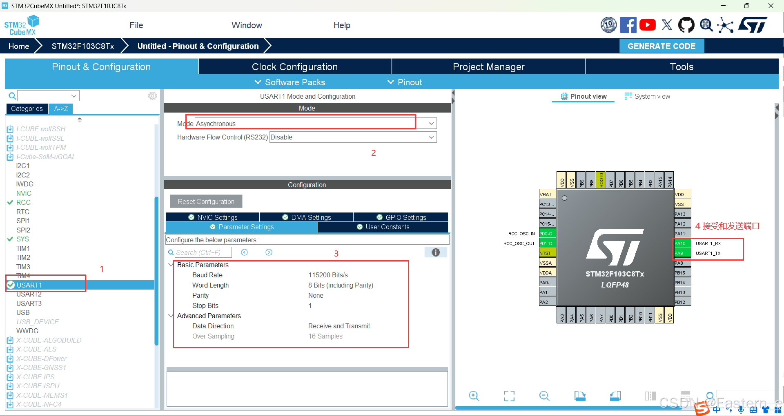Click the ST logo in the header

pyautogui.click(x=753, y=25)
